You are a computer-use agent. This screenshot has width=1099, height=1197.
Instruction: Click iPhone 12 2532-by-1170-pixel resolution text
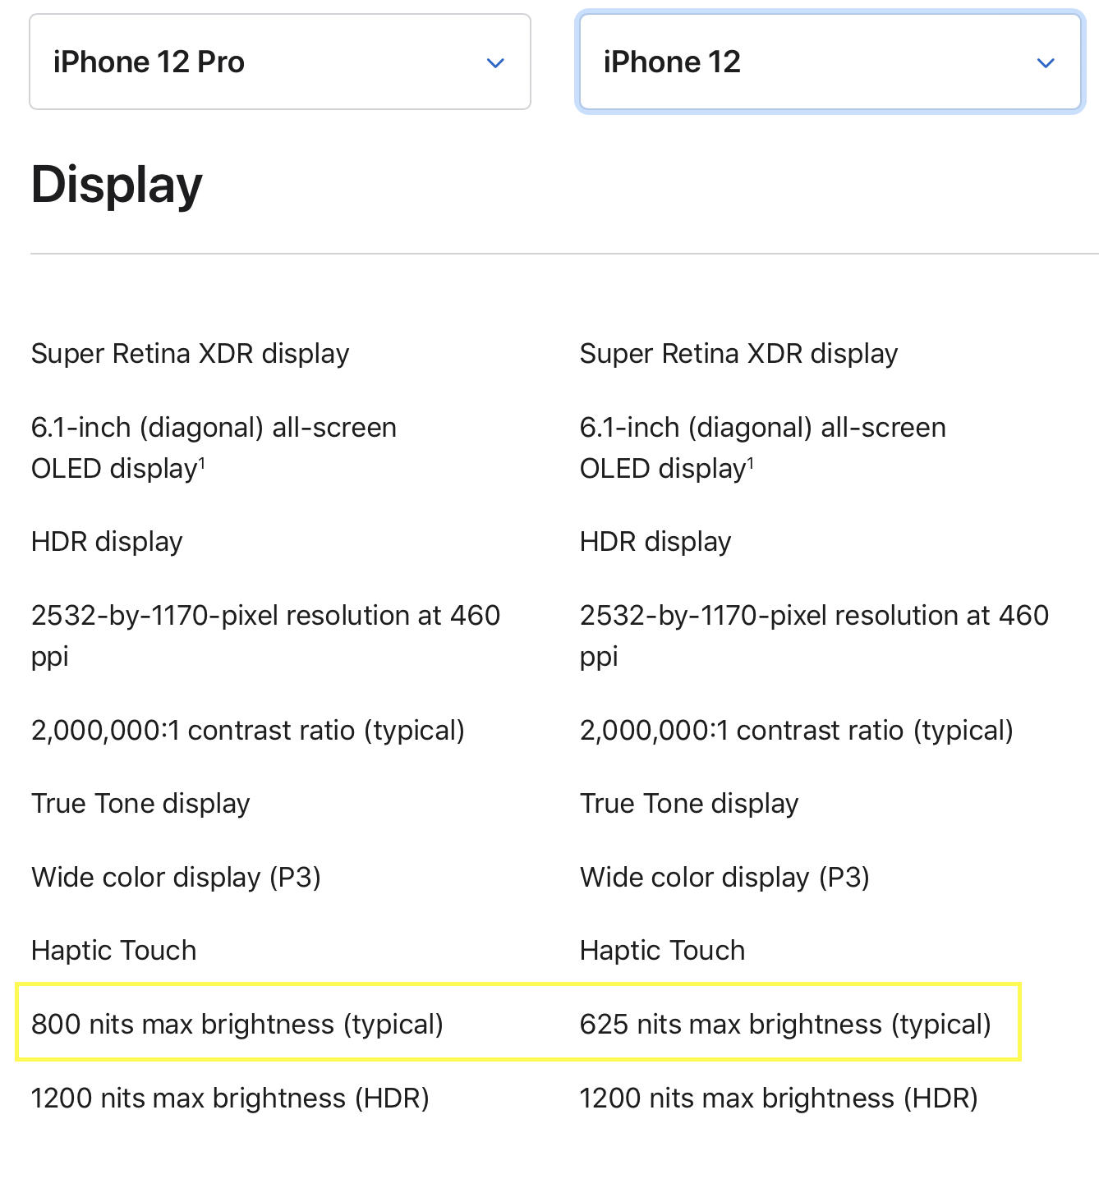814,636
